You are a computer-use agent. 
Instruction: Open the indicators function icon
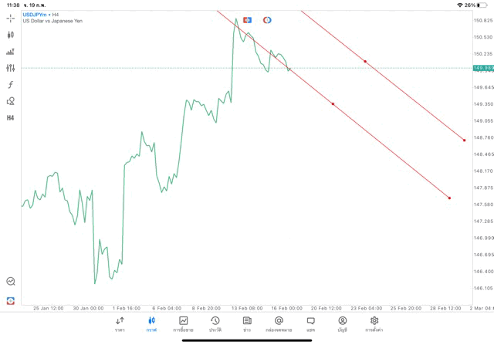coord(11,84)
